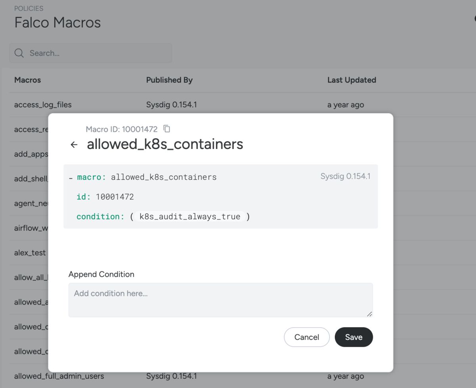Sort by the Published By column
Viewport: 476px width, 388px height.
[169, 80]
